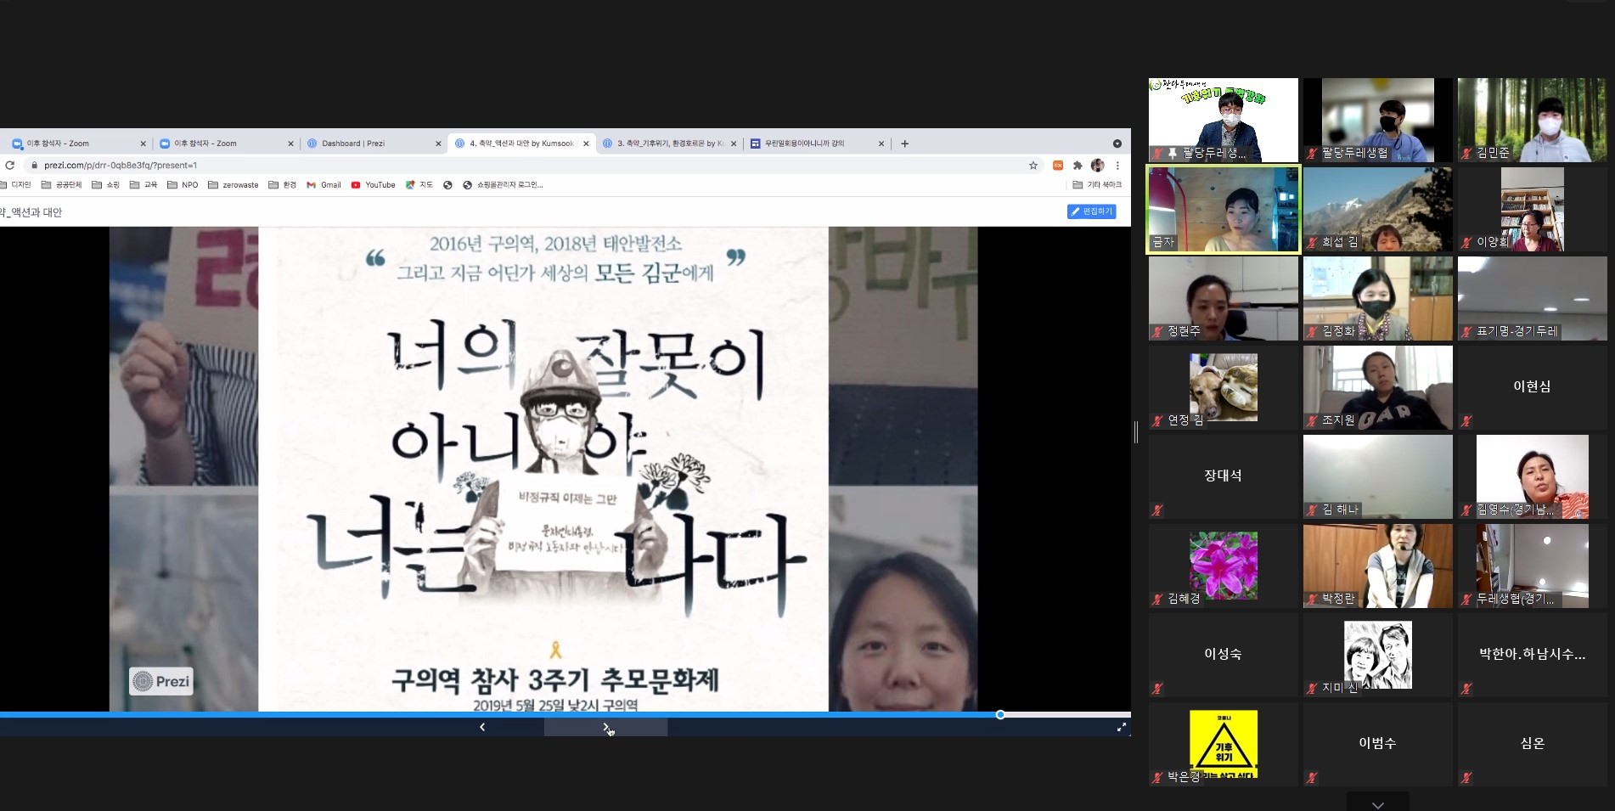
Task: Open the '지도' maps bookmark
Action: (419, 185)
